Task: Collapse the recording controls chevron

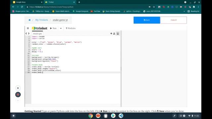Action: 18,100
